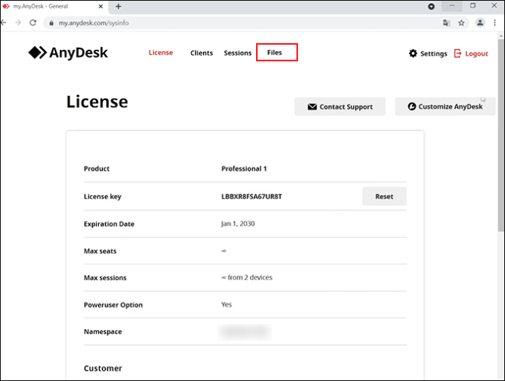Click the Max sessions label

pos(105,278)
